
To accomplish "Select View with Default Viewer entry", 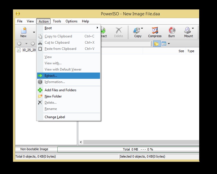I will [x=68, y=69].
